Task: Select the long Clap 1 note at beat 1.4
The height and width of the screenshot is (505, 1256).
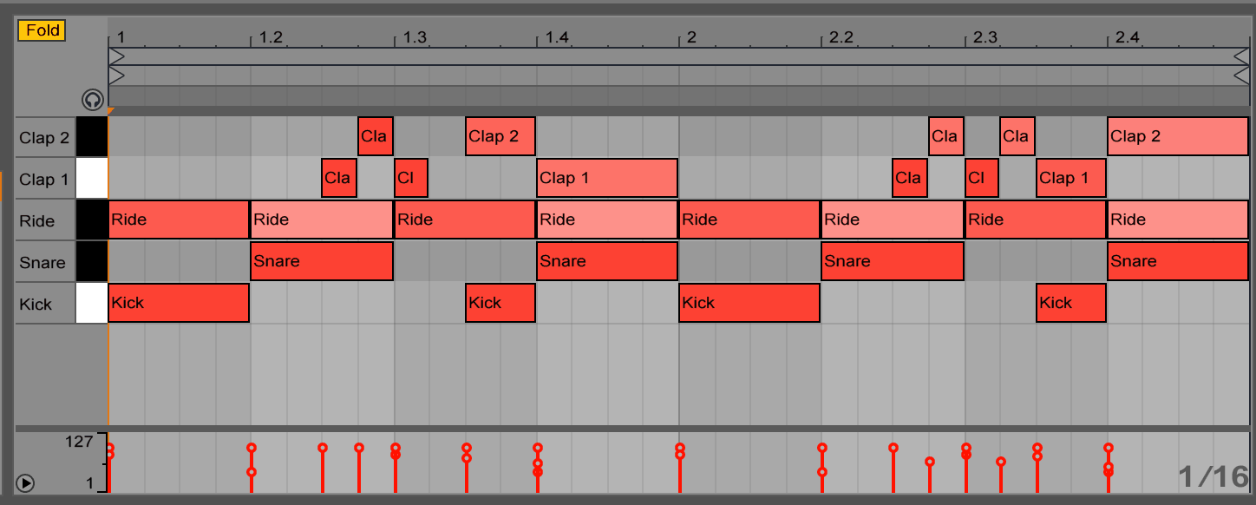Action: tap(607, 178)
